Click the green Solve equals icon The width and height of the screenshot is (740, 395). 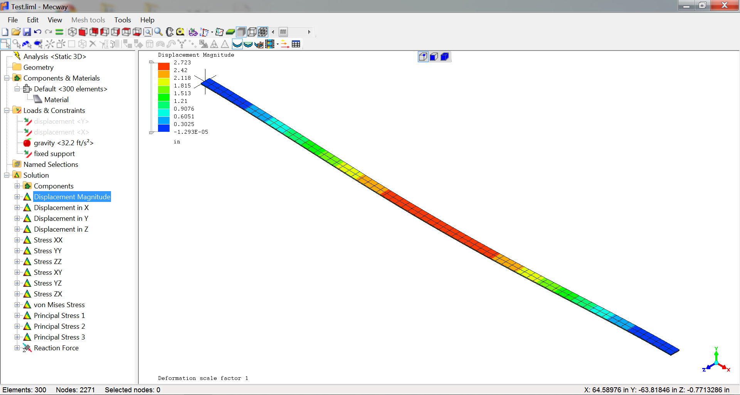59,32
